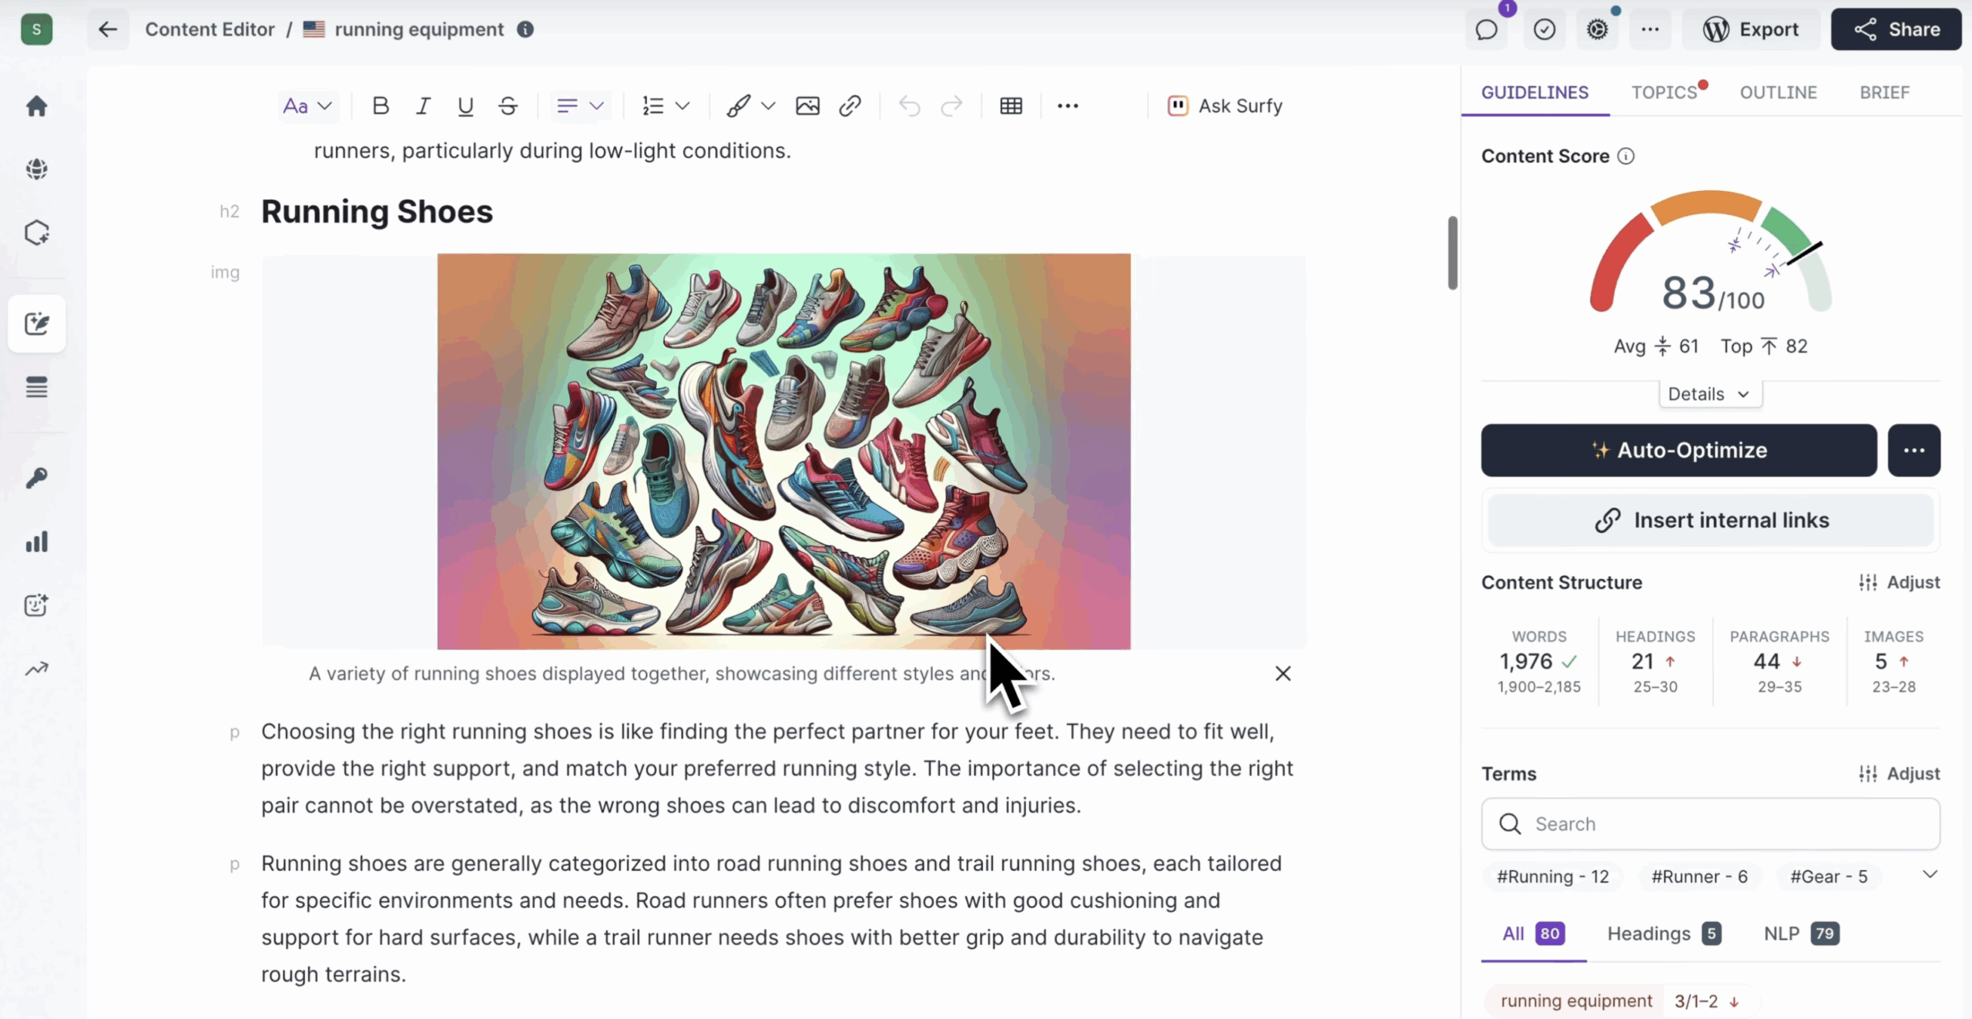Screen dimensions: 1972x1019
Task: Select the NLP terms tab
Action: [x=1800, y=934]
